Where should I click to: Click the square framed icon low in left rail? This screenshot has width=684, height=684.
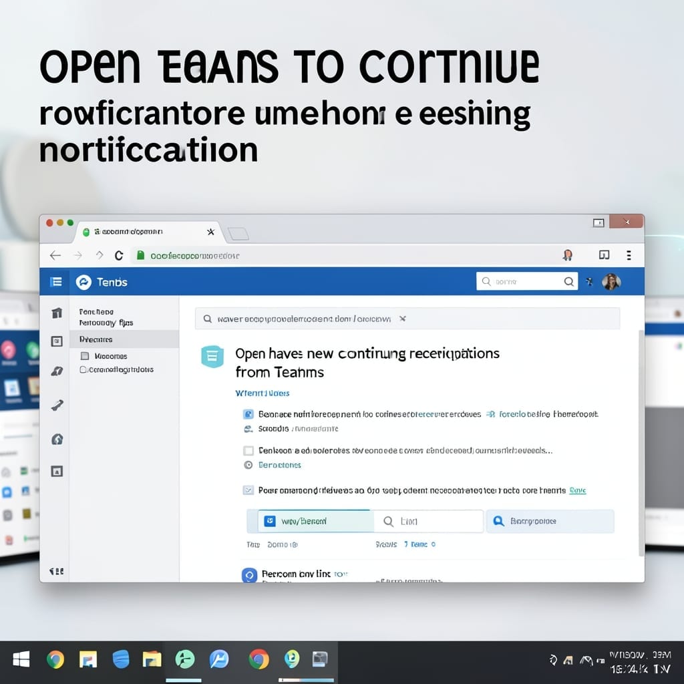pyautogui.click(x=57, y=471)
